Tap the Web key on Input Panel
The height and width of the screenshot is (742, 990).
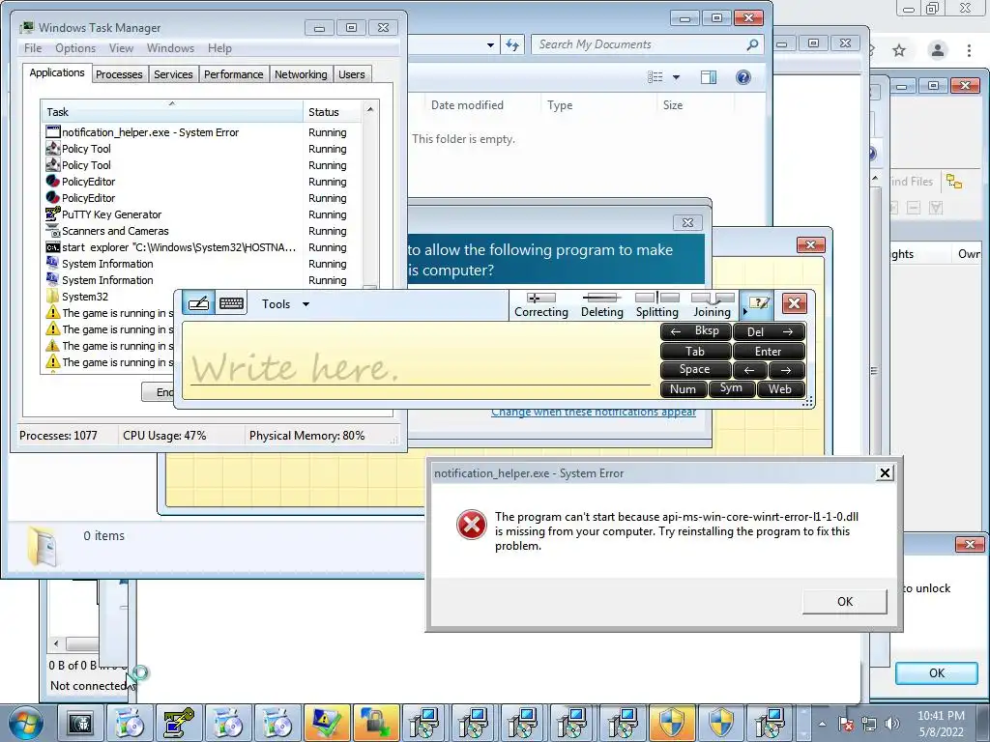[x=780, y=389]
